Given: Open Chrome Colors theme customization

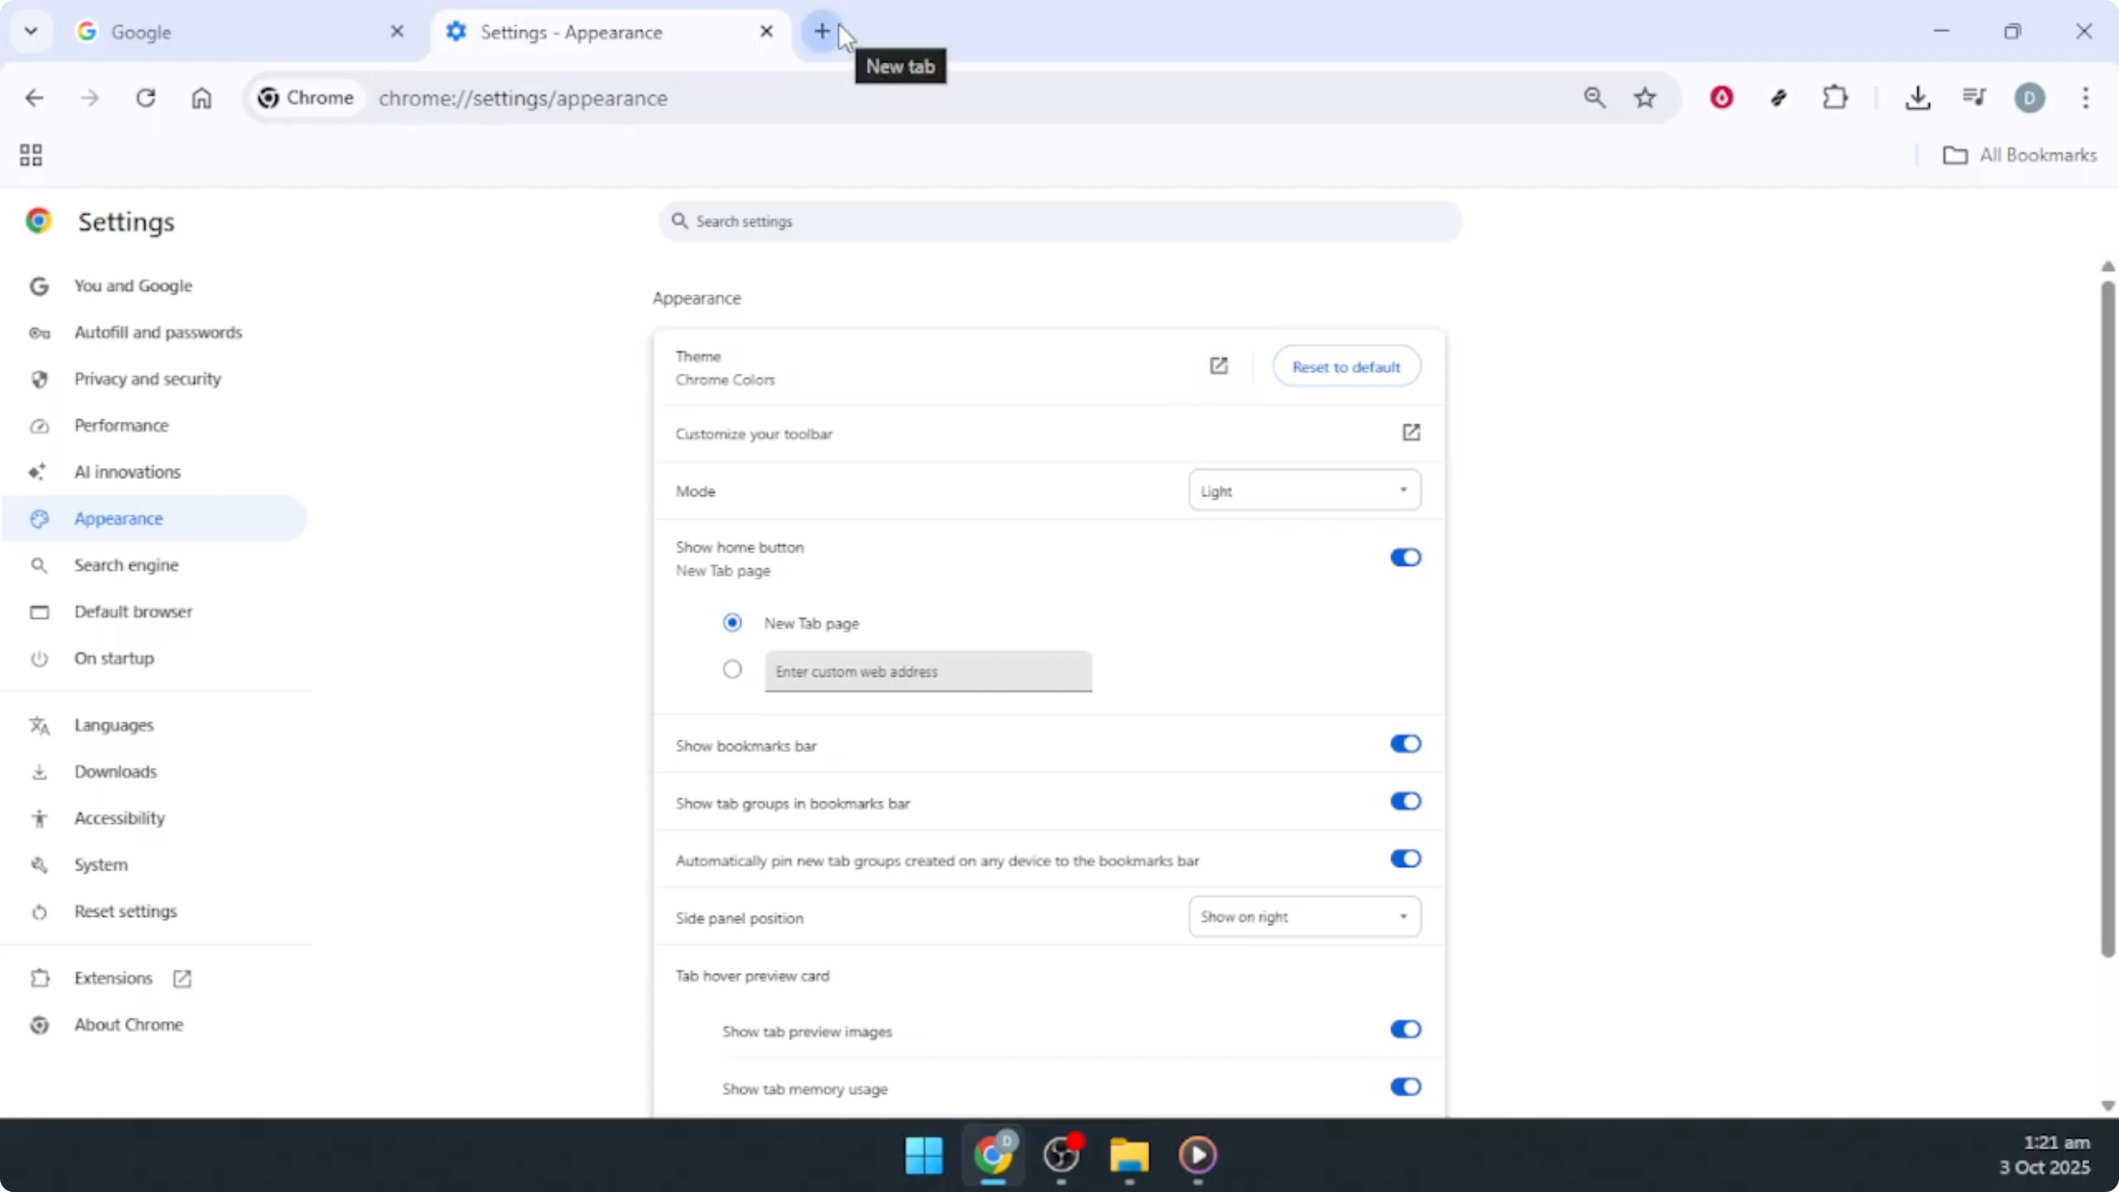Looking at the screenshot, I should click(1219, 366).
